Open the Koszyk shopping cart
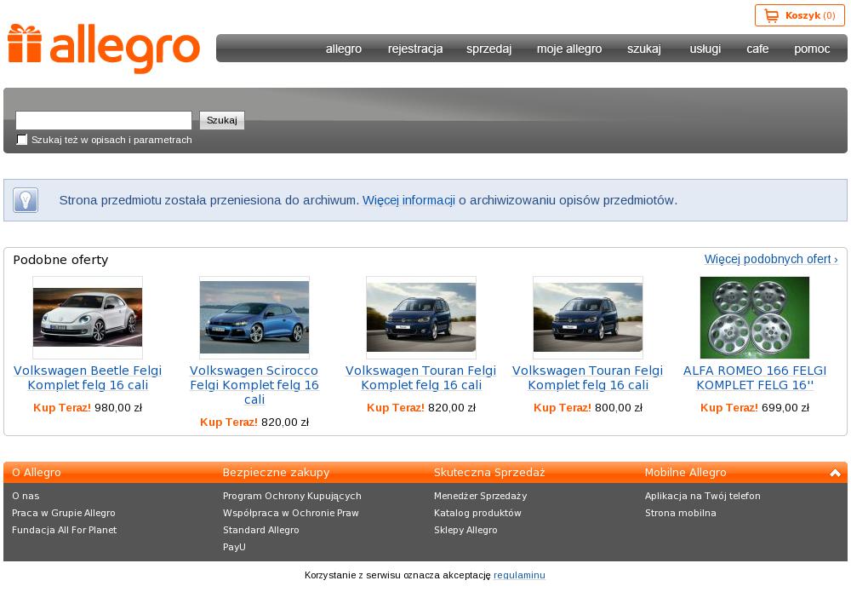Screen dimensions: 851x592 point(799,15)
